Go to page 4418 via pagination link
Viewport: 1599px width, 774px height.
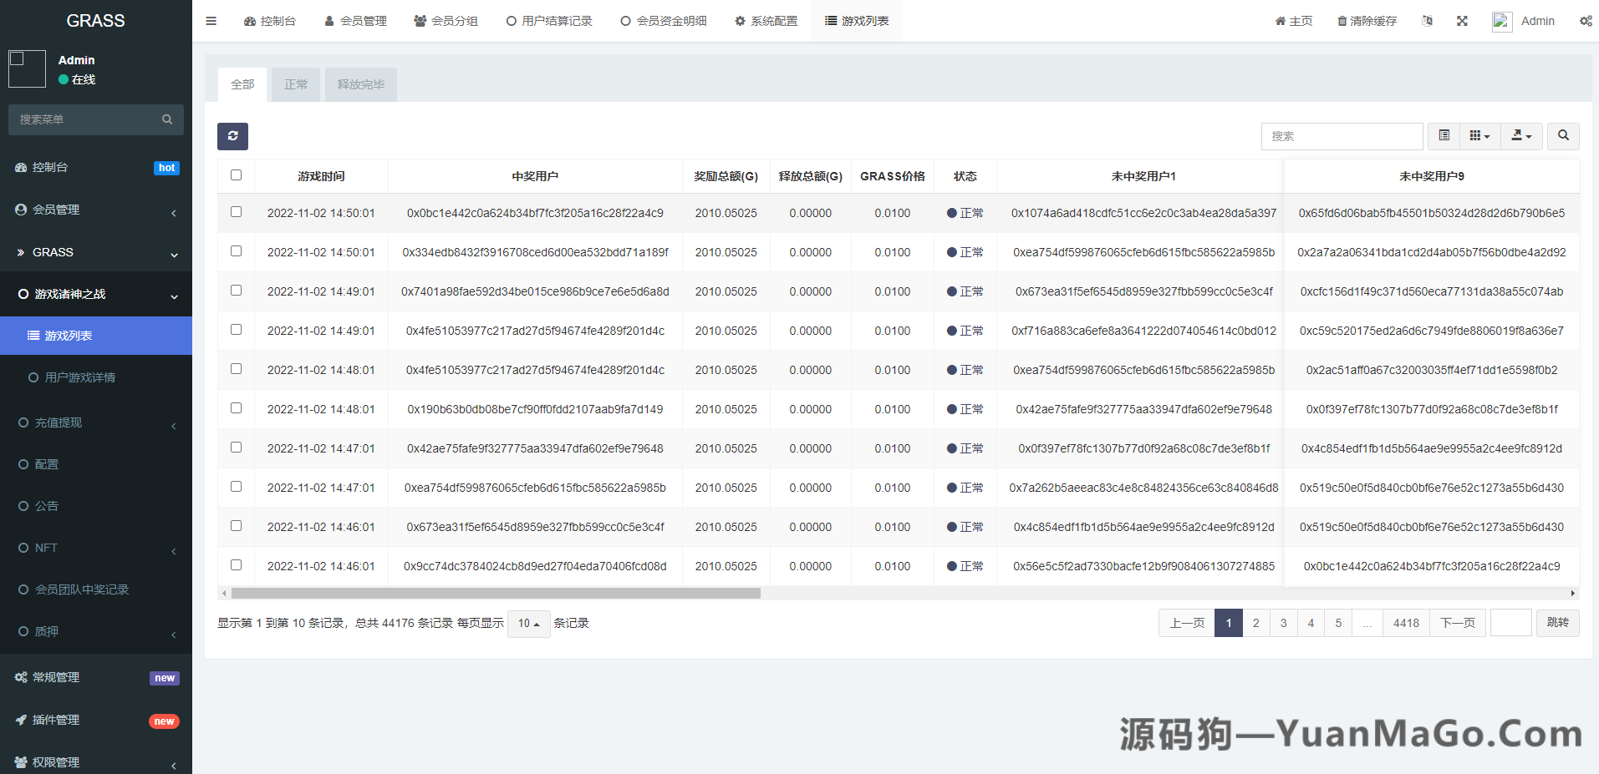click(x=1406, y=623)
